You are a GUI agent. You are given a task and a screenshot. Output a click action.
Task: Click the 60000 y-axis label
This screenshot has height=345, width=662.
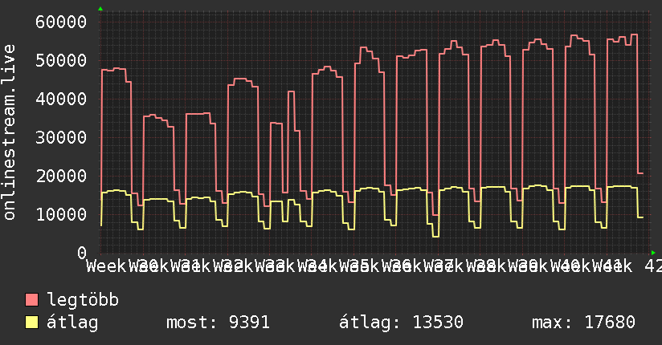point(61,22)
